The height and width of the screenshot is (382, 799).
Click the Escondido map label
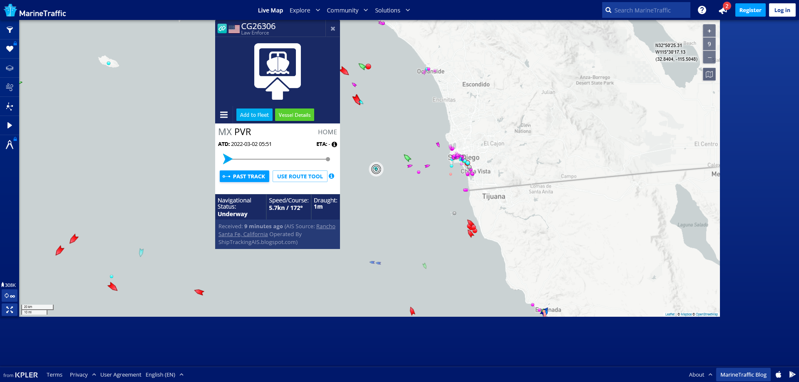coord(476,84)
